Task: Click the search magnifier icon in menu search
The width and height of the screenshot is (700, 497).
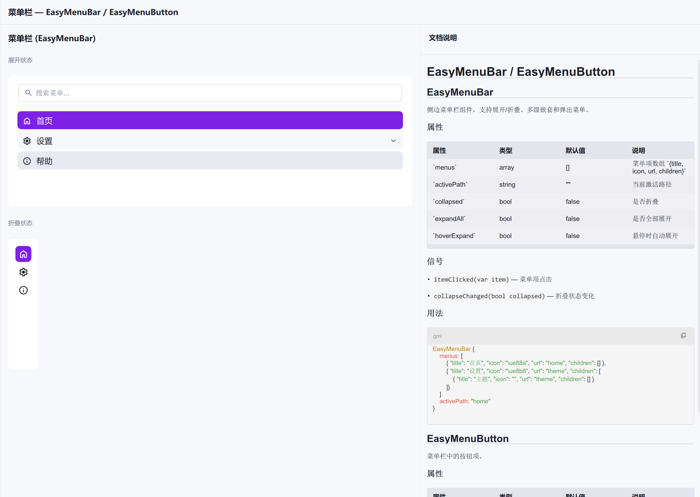Action: (28, 93)
